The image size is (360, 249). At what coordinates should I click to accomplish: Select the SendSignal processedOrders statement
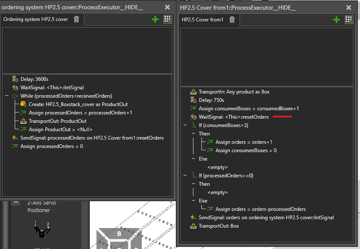(x=92, y=138)
